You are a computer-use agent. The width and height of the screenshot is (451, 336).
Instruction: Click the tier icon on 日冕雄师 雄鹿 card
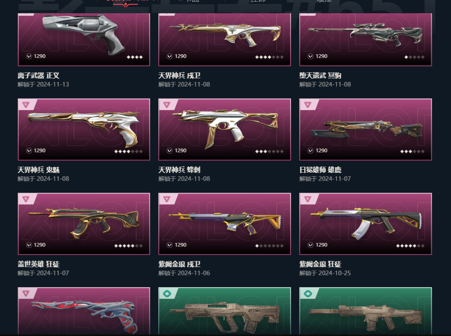point(308,105)
